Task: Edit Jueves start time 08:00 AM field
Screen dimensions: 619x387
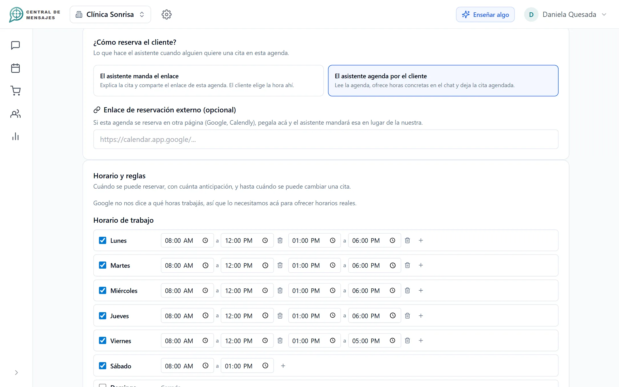Action: 187,316
